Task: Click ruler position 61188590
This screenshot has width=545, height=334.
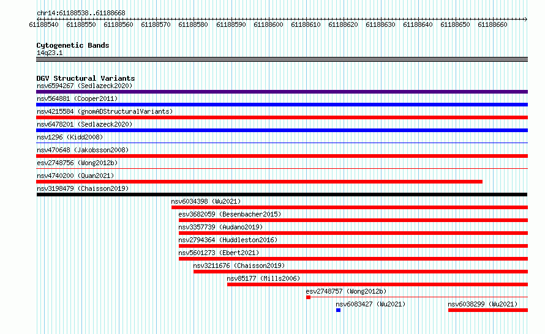Action: click(x=231, y=24)
